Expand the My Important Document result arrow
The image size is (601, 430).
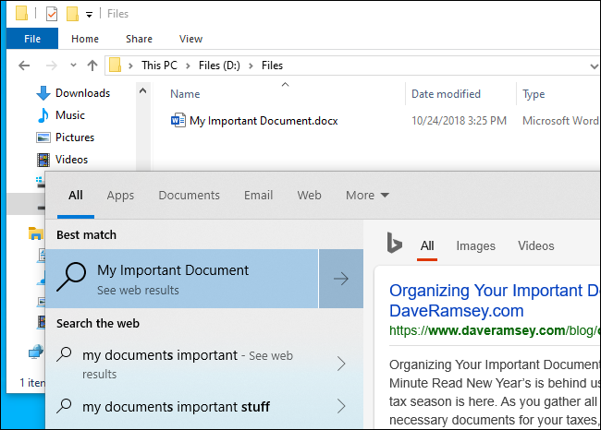click(x=340, y=279)
